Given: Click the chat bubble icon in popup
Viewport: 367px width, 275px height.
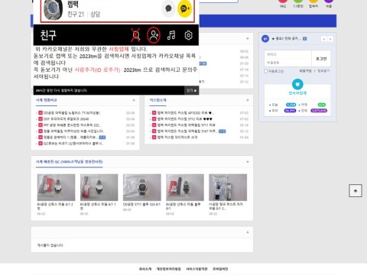Looking at the screenshot, I should click(x=168, y=8).
